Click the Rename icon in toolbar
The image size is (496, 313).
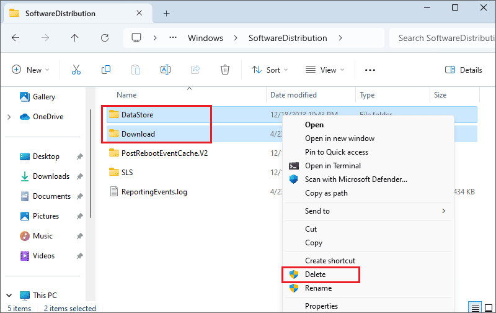tap(166, 70)
